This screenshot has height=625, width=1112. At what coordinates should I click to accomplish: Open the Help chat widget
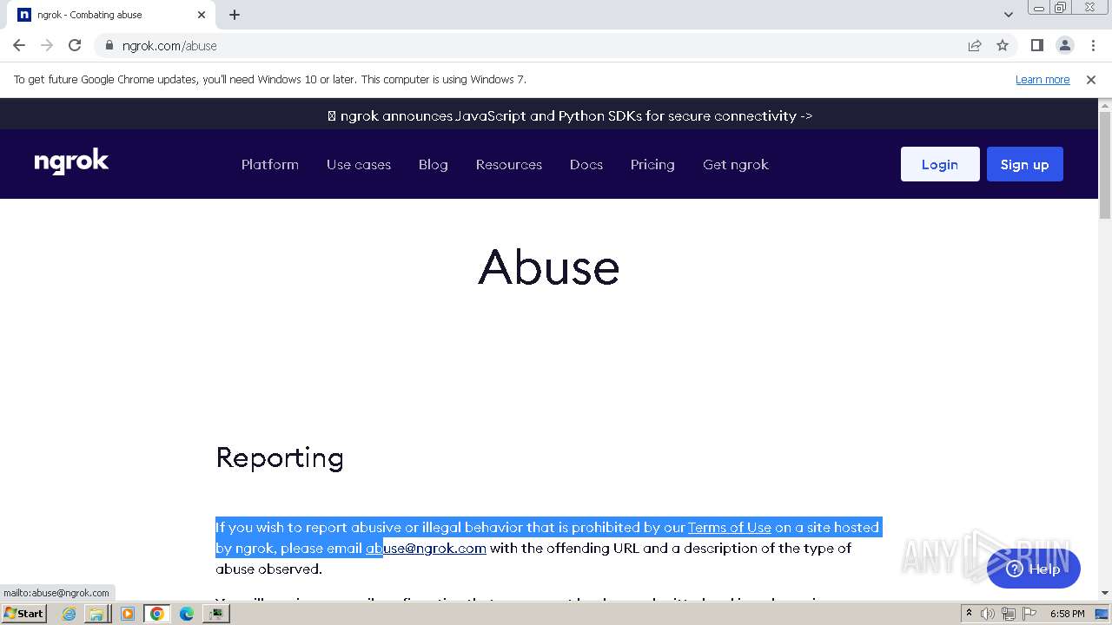coord(1034,569)
